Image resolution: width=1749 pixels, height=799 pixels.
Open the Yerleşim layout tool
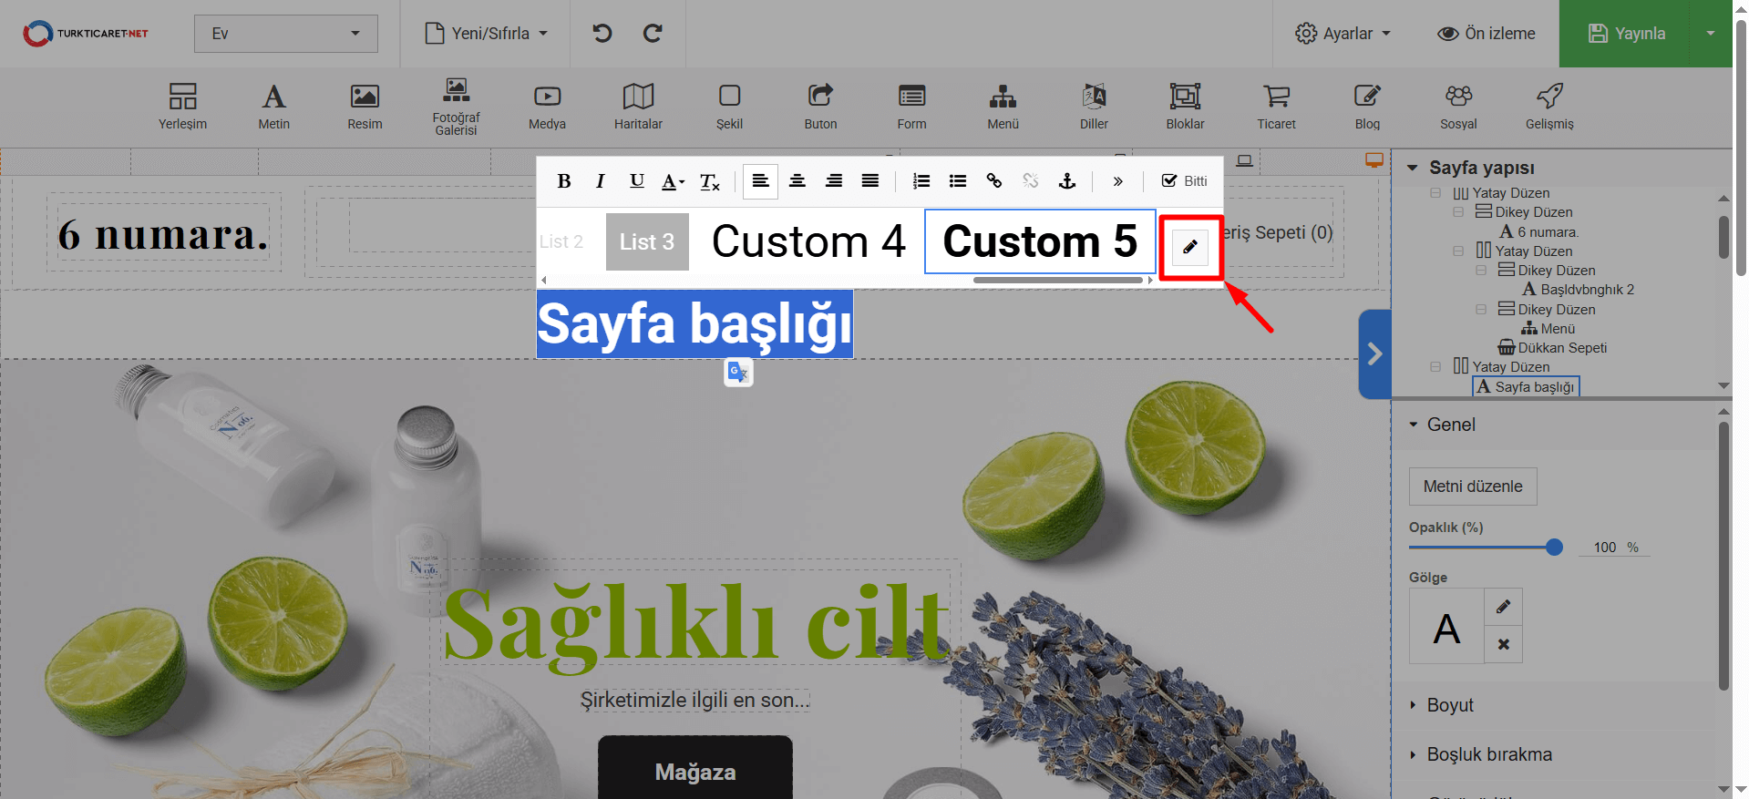click(x=182, y=107)
